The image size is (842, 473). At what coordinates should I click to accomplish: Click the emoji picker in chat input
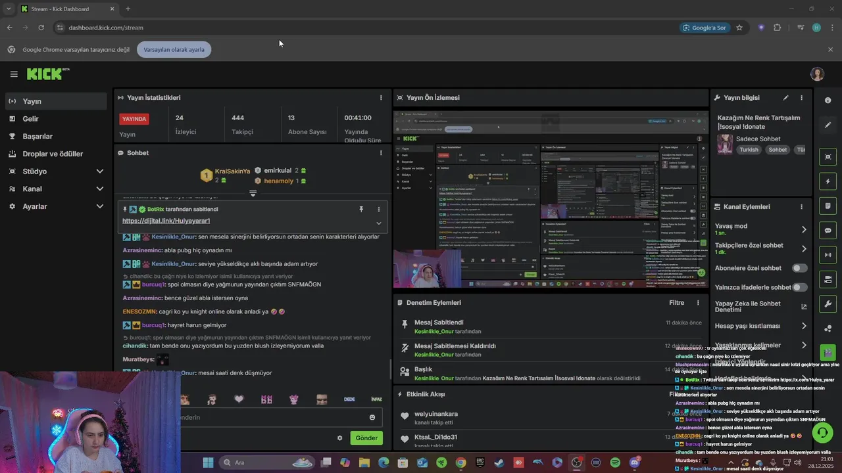click(x=372, y=417)
